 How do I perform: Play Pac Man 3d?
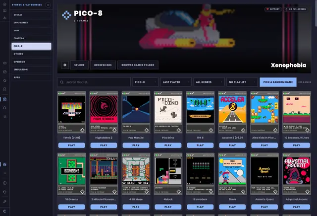click(x=136, y=145)
